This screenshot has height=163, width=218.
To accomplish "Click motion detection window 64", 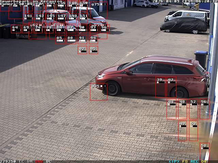I will point(16,29).
